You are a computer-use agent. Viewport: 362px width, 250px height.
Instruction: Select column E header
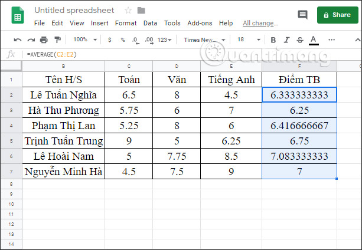click(x=231, y=66)
